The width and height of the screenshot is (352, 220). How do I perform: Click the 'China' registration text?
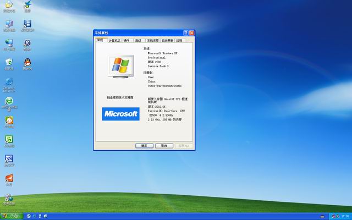(152, 81)
